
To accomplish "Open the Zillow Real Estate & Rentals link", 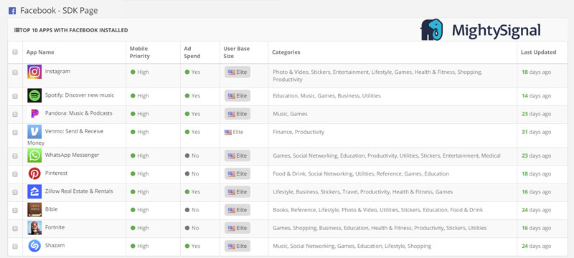I will [79, 191].
